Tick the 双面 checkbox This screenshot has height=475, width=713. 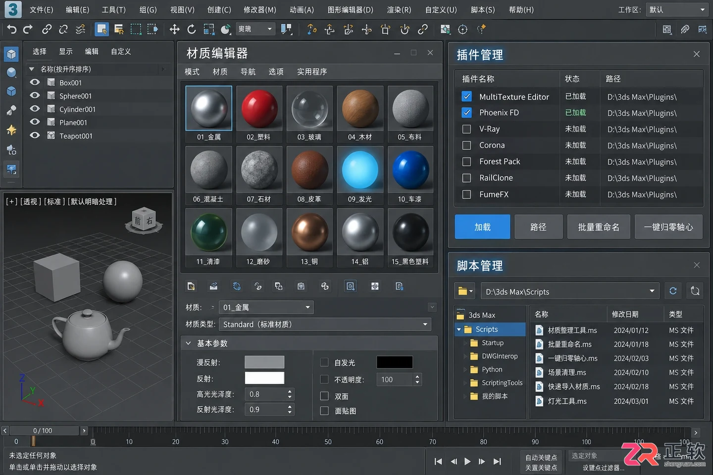(x=324, y=396)
